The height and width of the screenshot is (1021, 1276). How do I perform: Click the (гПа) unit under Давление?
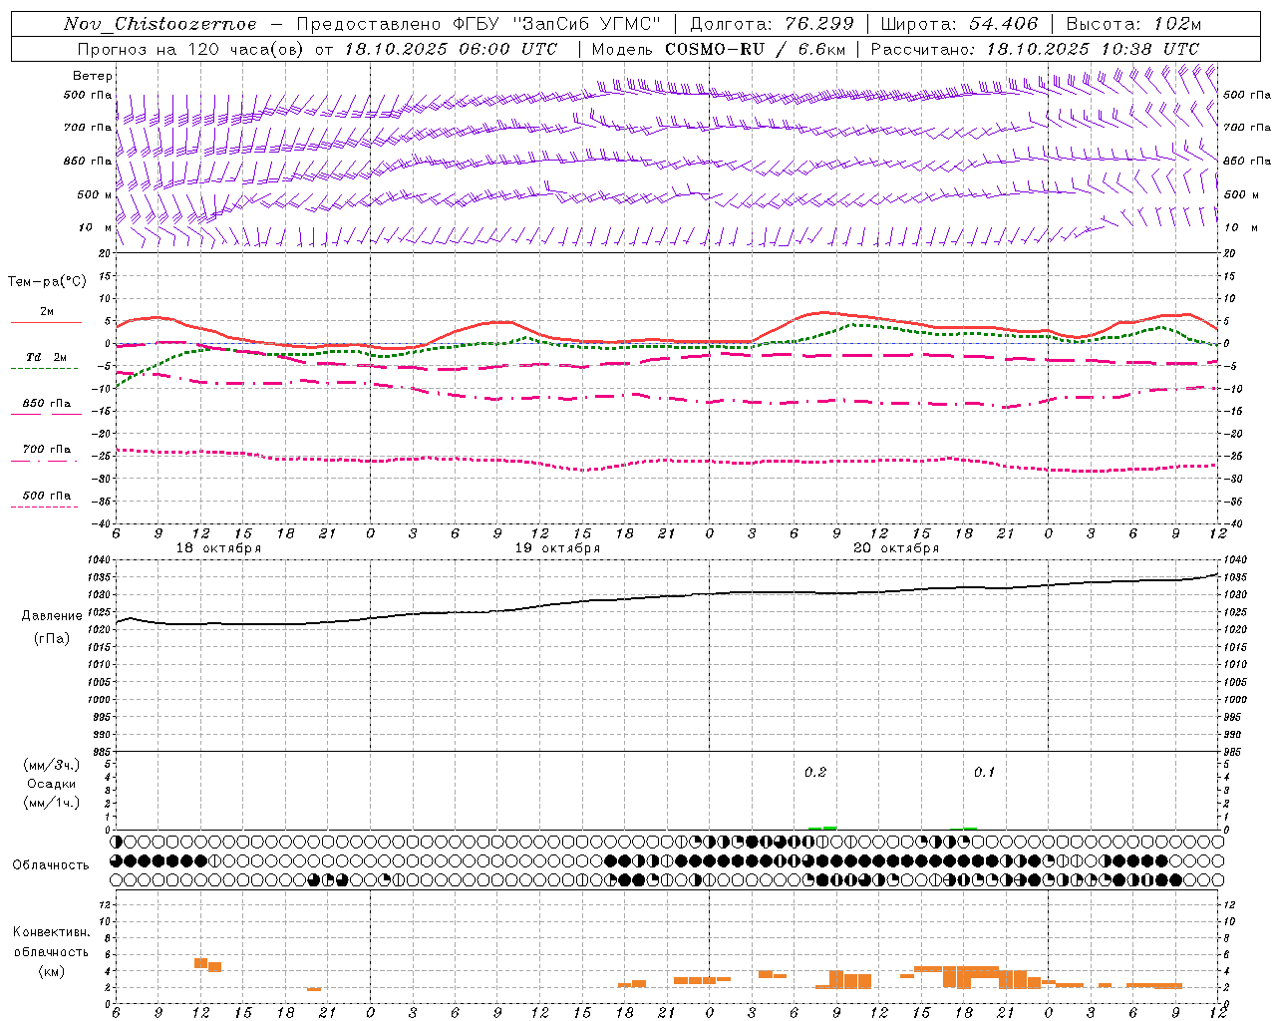[x=52, y=639]
